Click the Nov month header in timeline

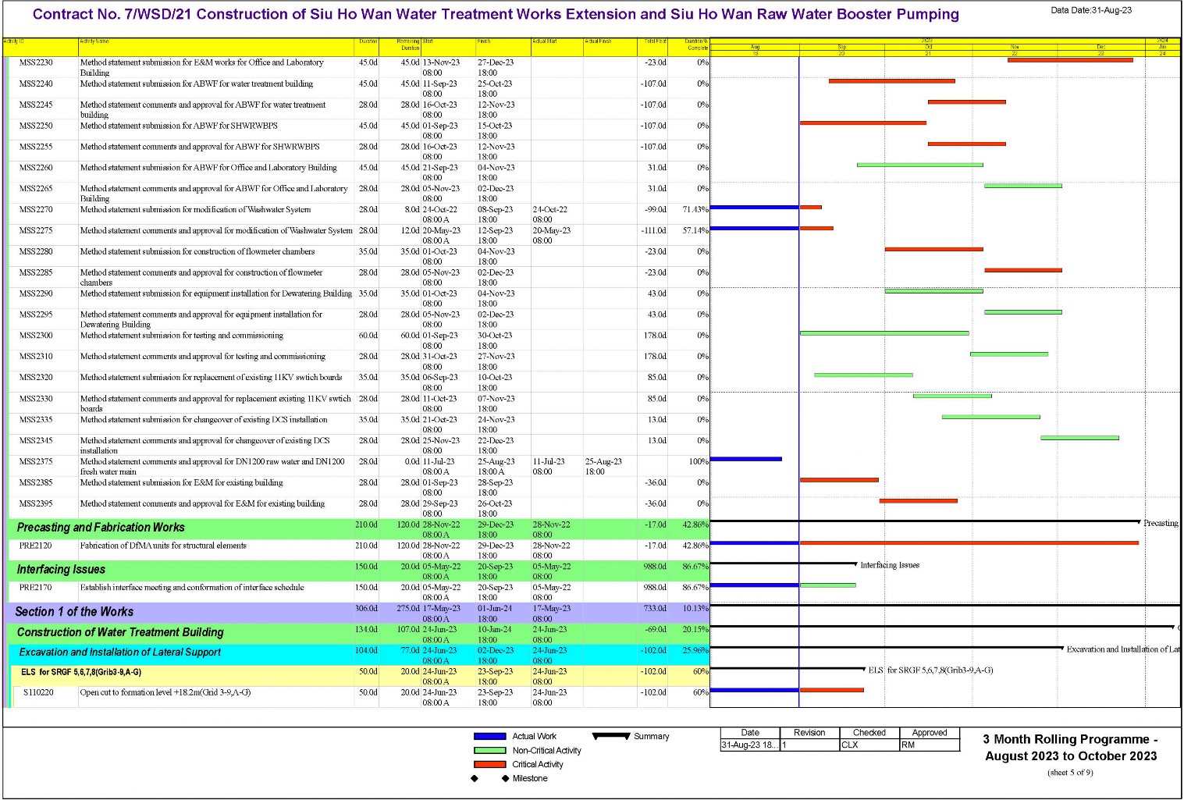click(1015, 47)
